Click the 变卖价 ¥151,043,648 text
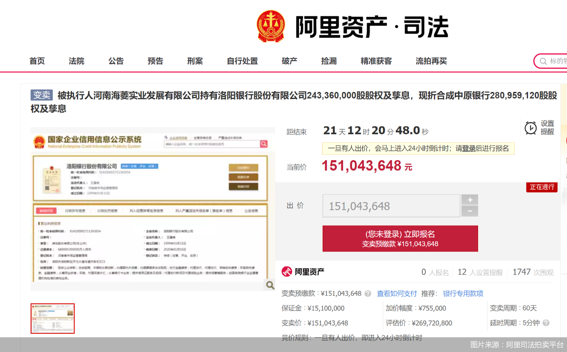567x352 pixels. point(315,323)
